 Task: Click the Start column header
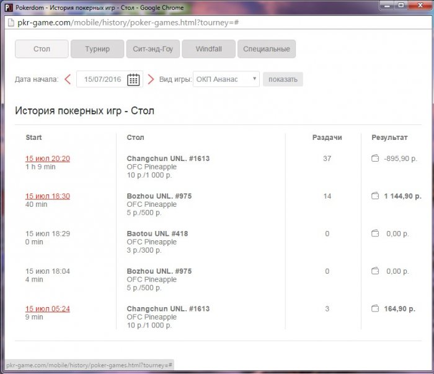(x=33, y=137)
